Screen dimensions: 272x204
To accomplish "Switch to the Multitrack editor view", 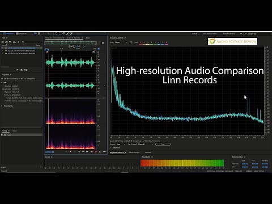I will (22, 33).
